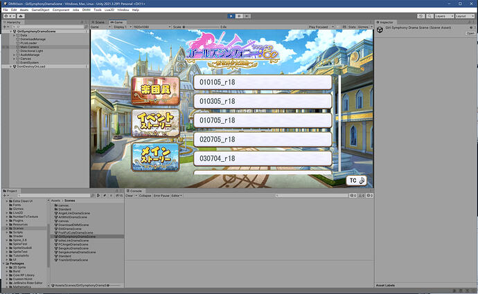Click the Console Clear button

pyautogui.click(x=130, y=195)
